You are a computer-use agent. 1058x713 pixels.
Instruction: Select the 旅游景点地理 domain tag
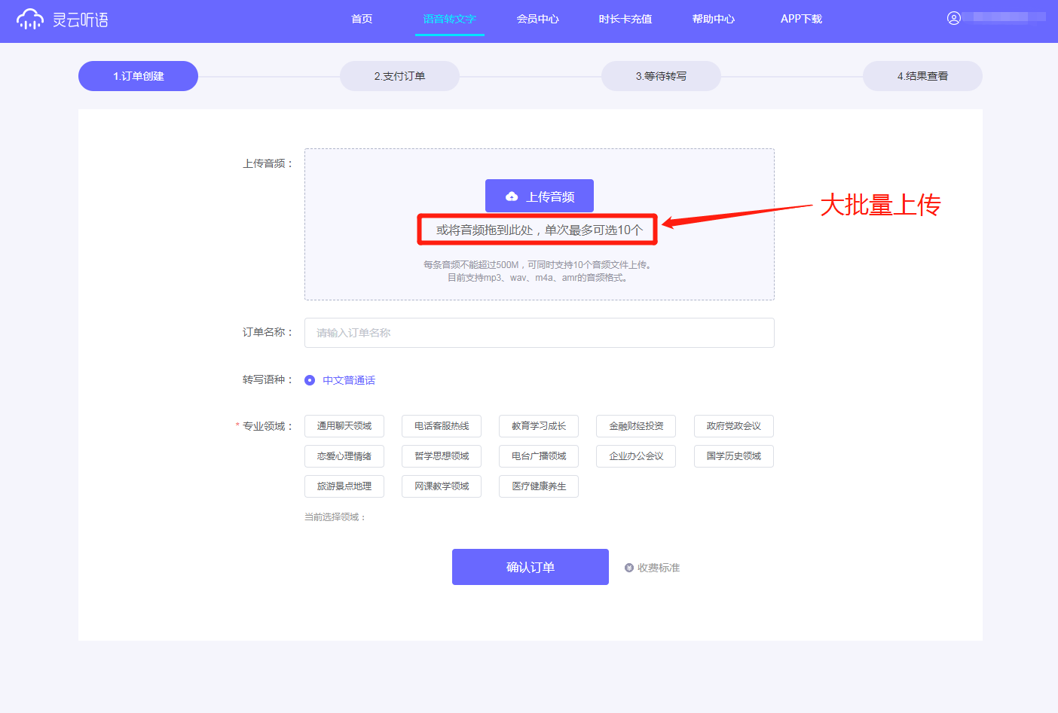(x=344, y=486)
